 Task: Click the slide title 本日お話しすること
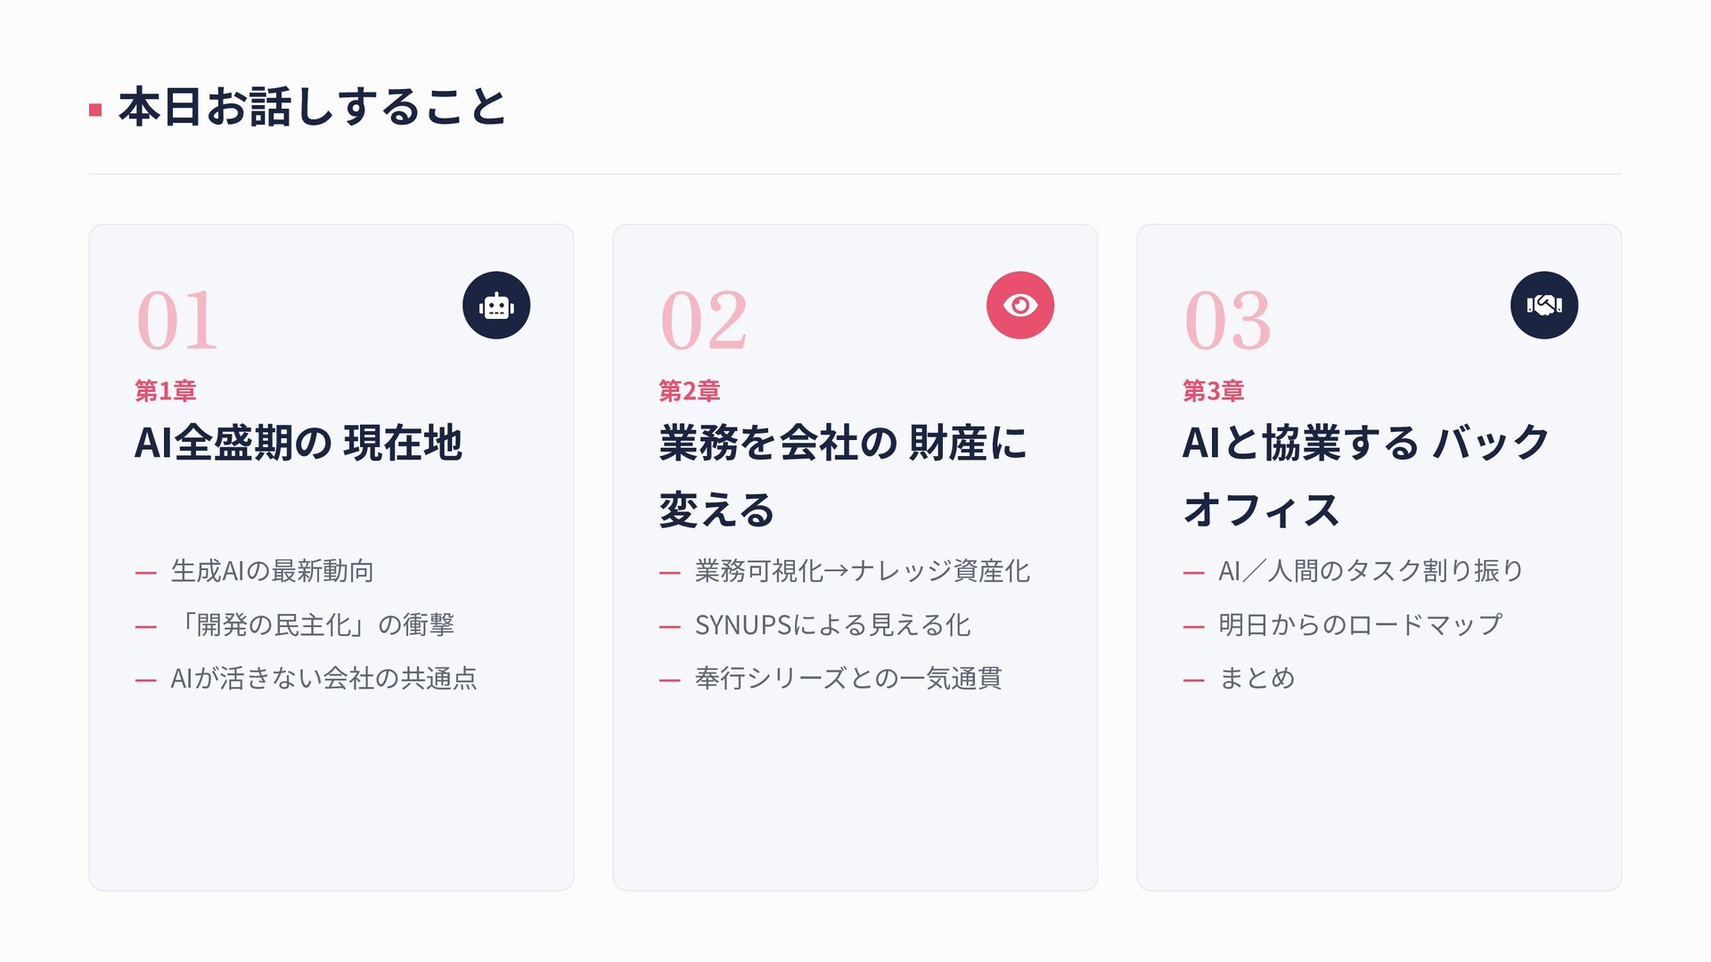click(313, 108)
